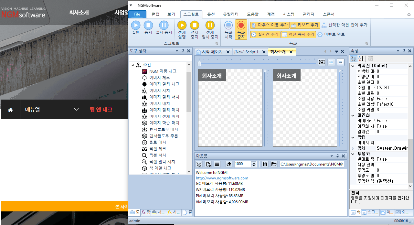Click the eraser icon in output toolbar
Viewport: 414px width, 225px height.
[229, 164]
